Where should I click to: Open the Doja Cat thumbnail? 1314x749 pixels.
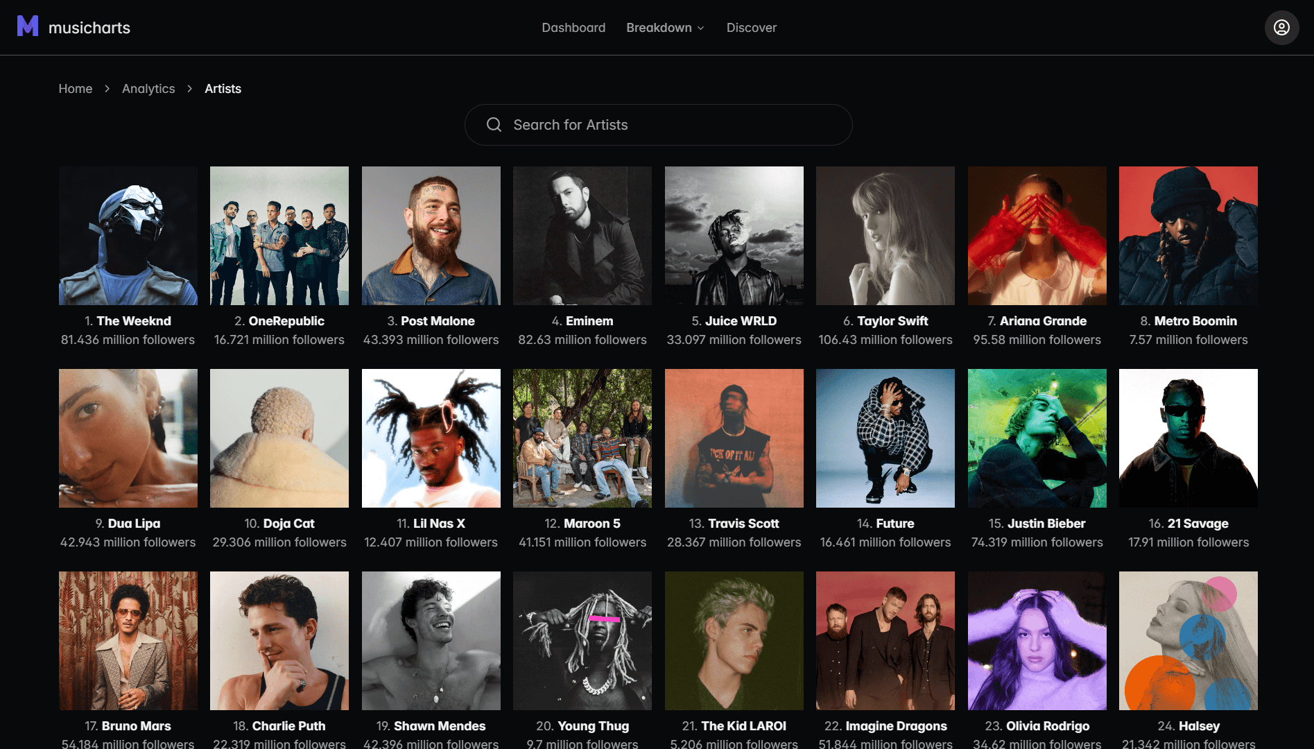pyautogui.click(x=279, y=438)
